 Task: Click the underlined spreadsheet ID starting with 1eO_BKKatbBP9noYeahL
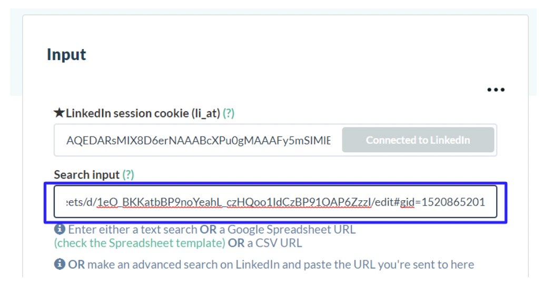coord(234,202)
